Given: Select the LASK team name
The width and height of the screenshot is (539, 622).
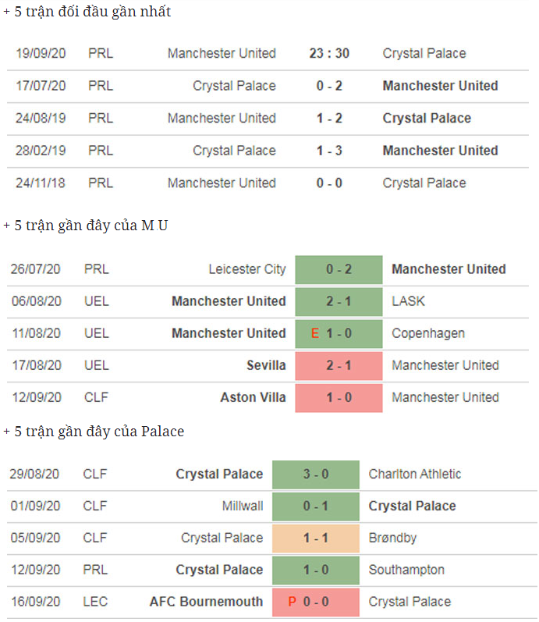Looking at the screenshot, I should [x=409, y=301].
